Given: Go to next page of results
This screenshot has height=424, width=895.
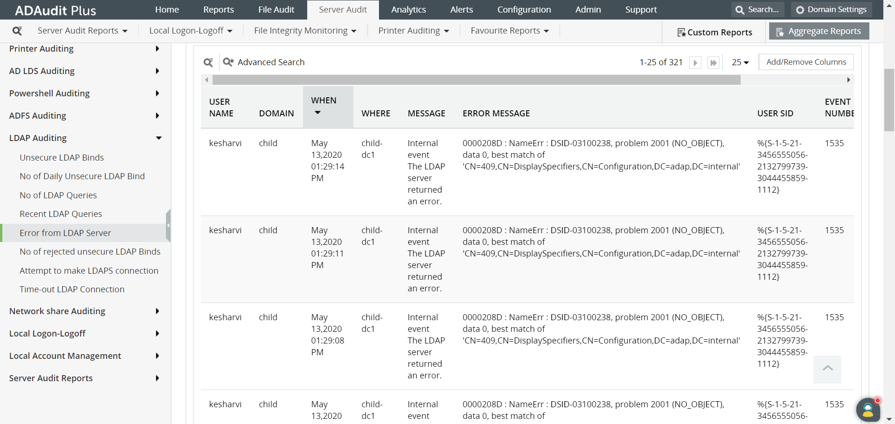Looking at the screenshot, I should (695, 62).
